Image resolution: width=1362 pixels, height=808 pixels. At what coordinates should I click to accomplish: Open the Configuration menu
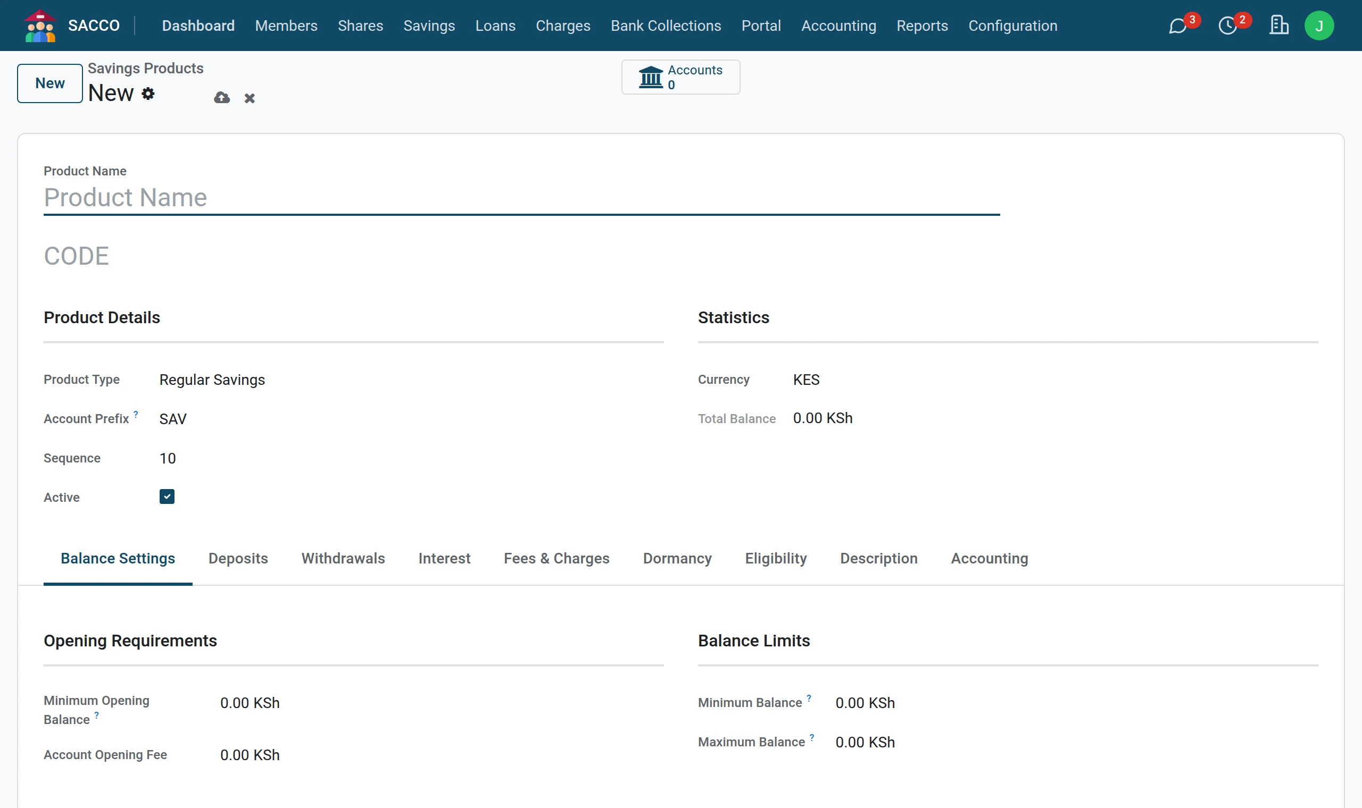coord(1013,26)
